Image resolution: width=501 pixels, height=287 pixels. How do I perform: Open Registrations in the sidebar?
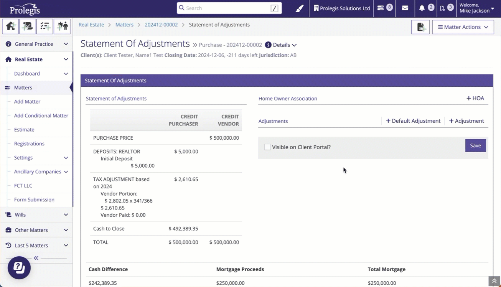[29, 143]
